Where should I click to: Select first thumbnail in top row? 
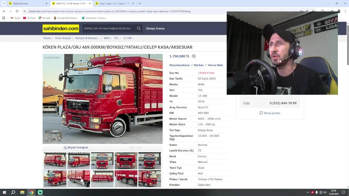tap(55, 161)
